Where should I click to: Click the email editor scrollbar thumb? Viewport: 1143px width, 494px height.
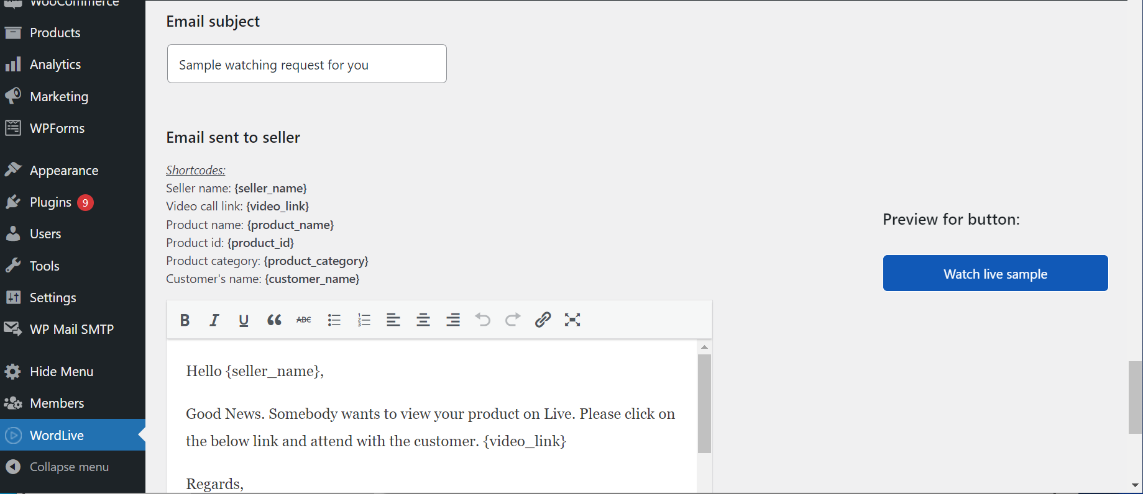tap(704, 403)
